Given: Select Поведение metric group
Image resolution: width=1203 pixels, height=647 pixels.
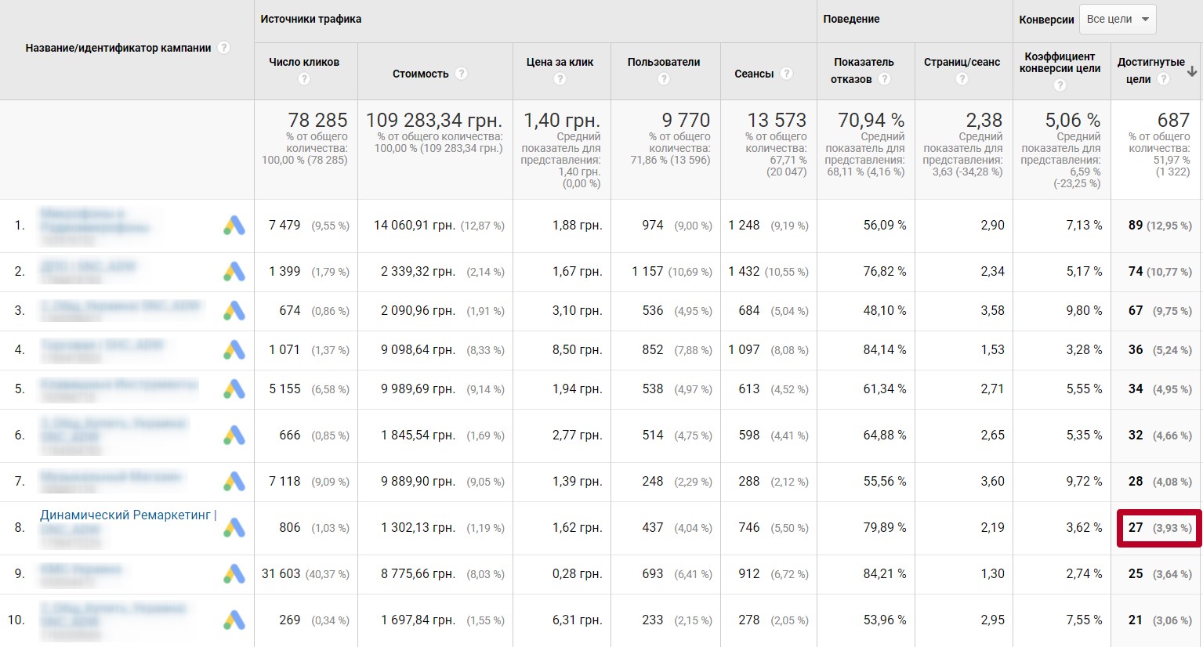Looking at the screenshot, I should [851, 19].
